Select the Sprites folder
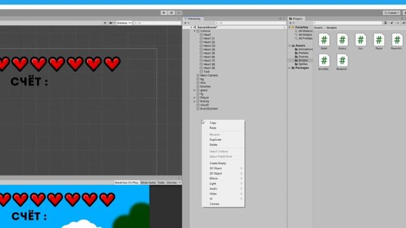Screen dimensions: 406x228 coord(301,64)
